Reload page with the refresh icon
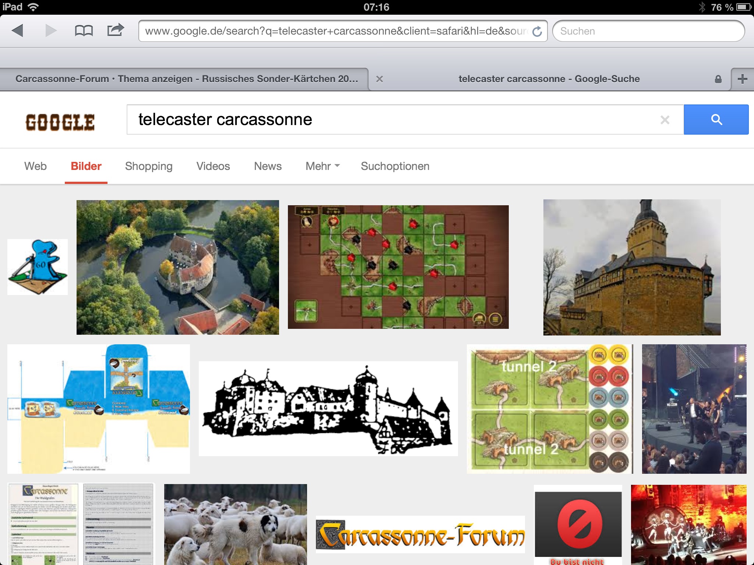754x565 pixels. pyautogui.click(x=537, y=31)
